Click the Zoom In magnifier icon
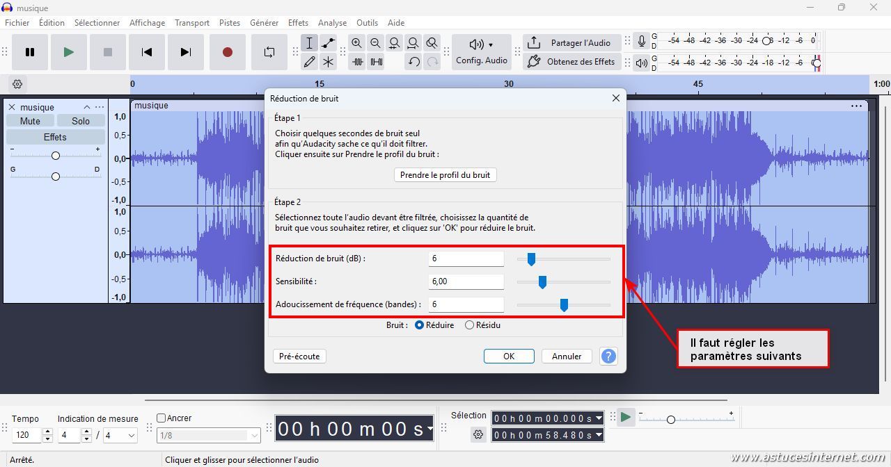 [357, 43]
